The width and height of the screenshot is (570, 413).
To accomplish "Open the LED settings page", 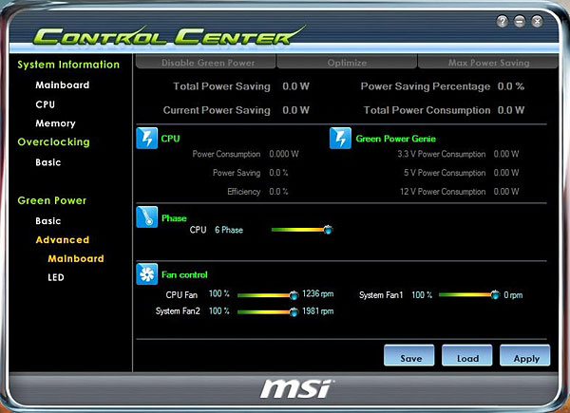I will 56,277.
